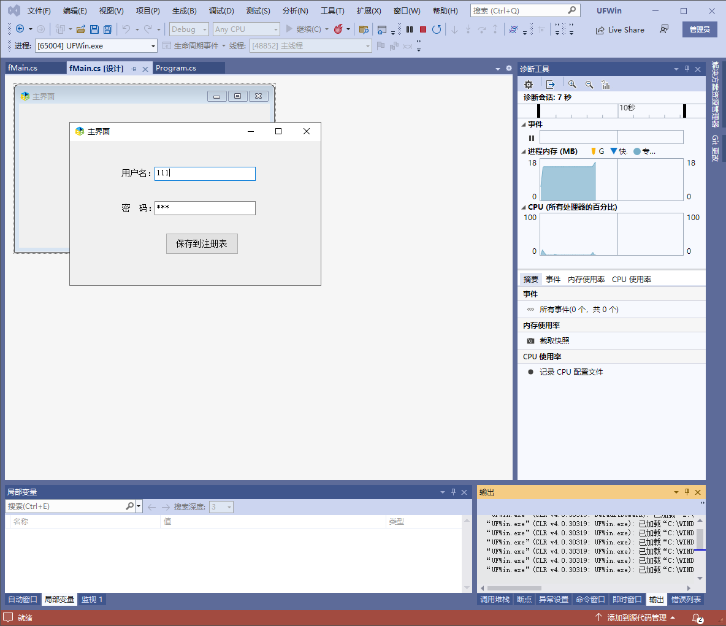Screen dimensions: 726x626
Task: Zoom out on the diagnostic timeline
Action: pos(589,84)
